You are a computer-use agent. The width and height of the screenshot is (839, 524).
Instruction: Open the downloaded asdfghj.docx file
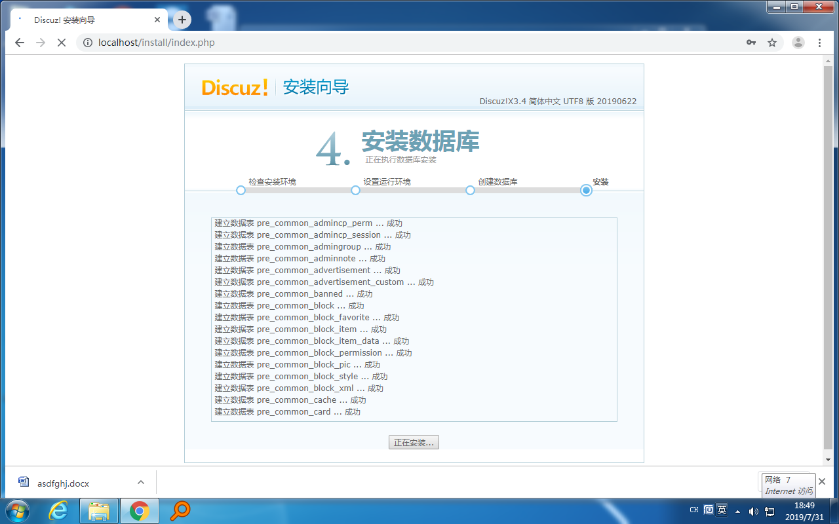coord(63,483)
